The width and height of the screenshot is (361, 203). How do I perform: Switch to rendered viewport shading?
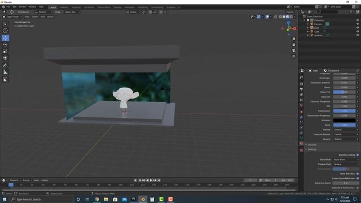(291, 17)
